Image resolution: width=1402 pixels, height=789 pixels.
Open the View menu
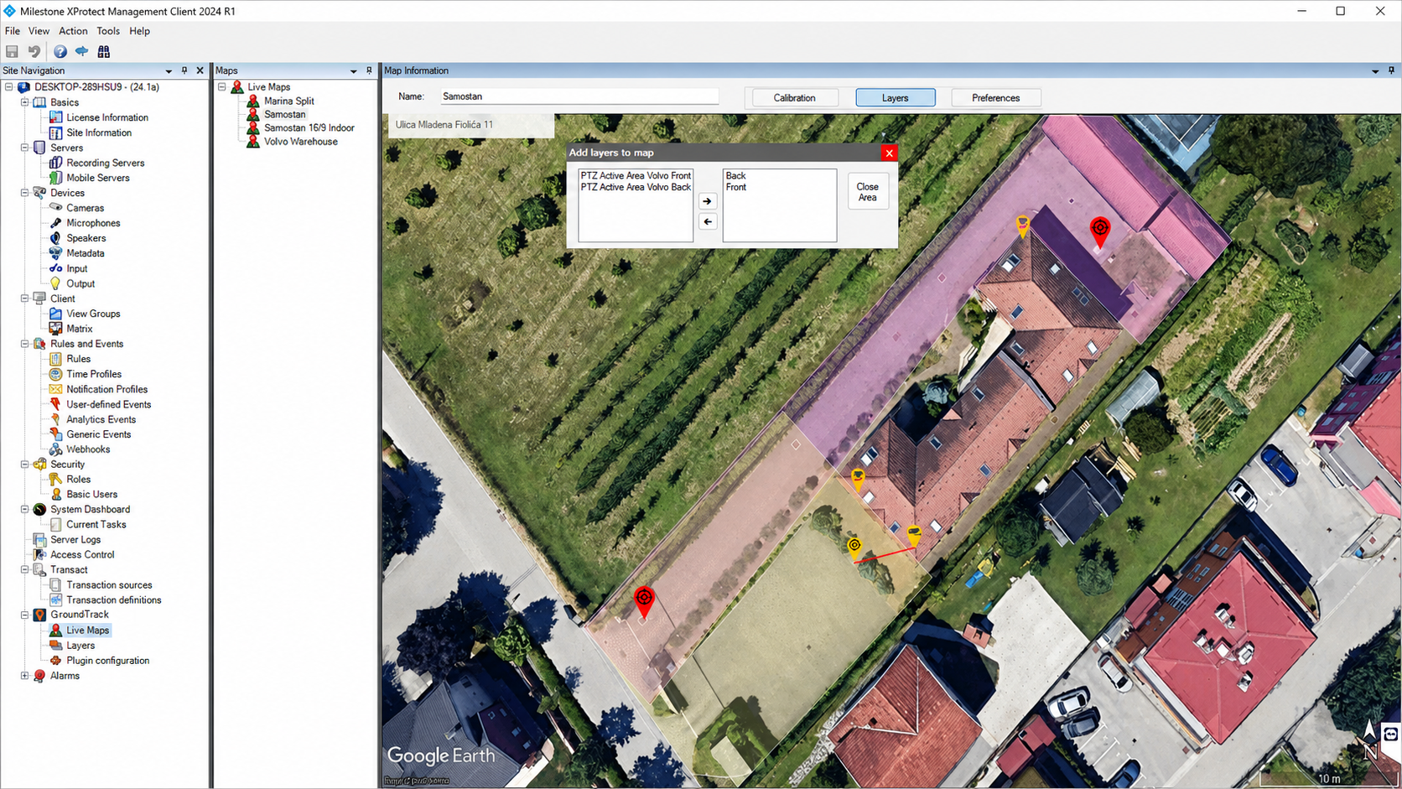pos(39,31)
